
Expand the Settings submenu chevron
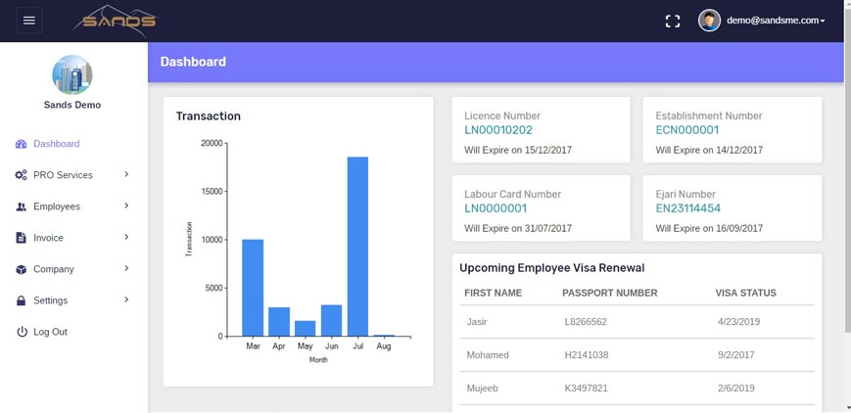pos(126,299)
